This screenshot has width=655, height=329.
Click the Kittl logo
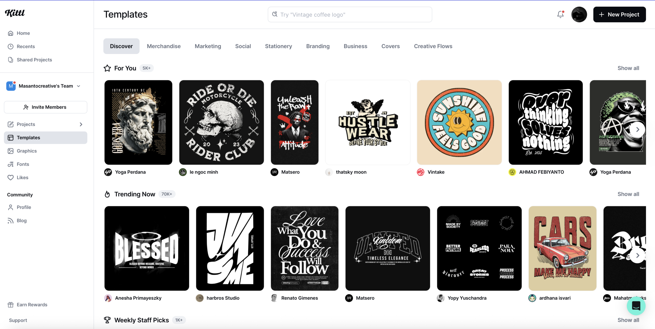(x=15, y=13)
